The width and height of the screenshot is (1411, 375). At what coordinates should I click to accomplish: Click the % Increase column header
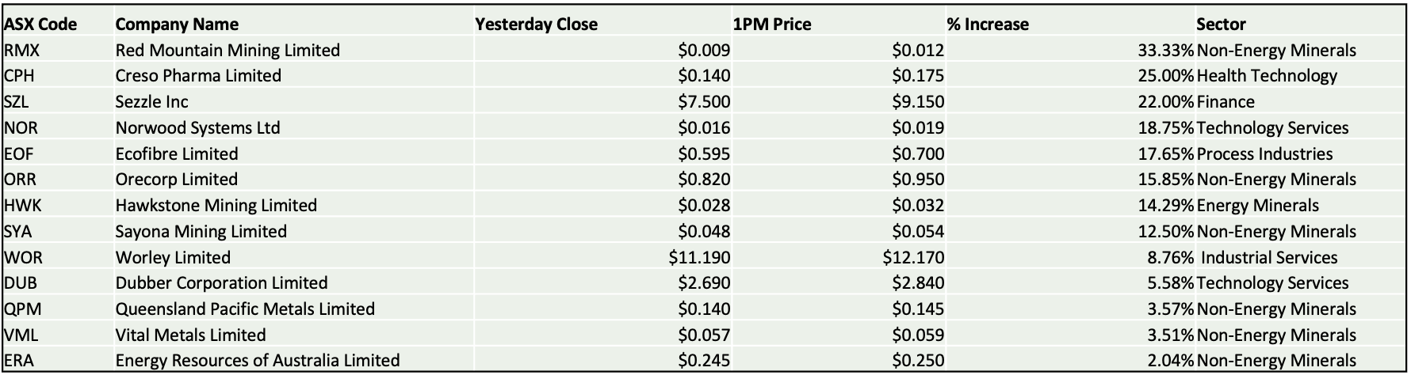pyautogui.click(x=988, y=25)
